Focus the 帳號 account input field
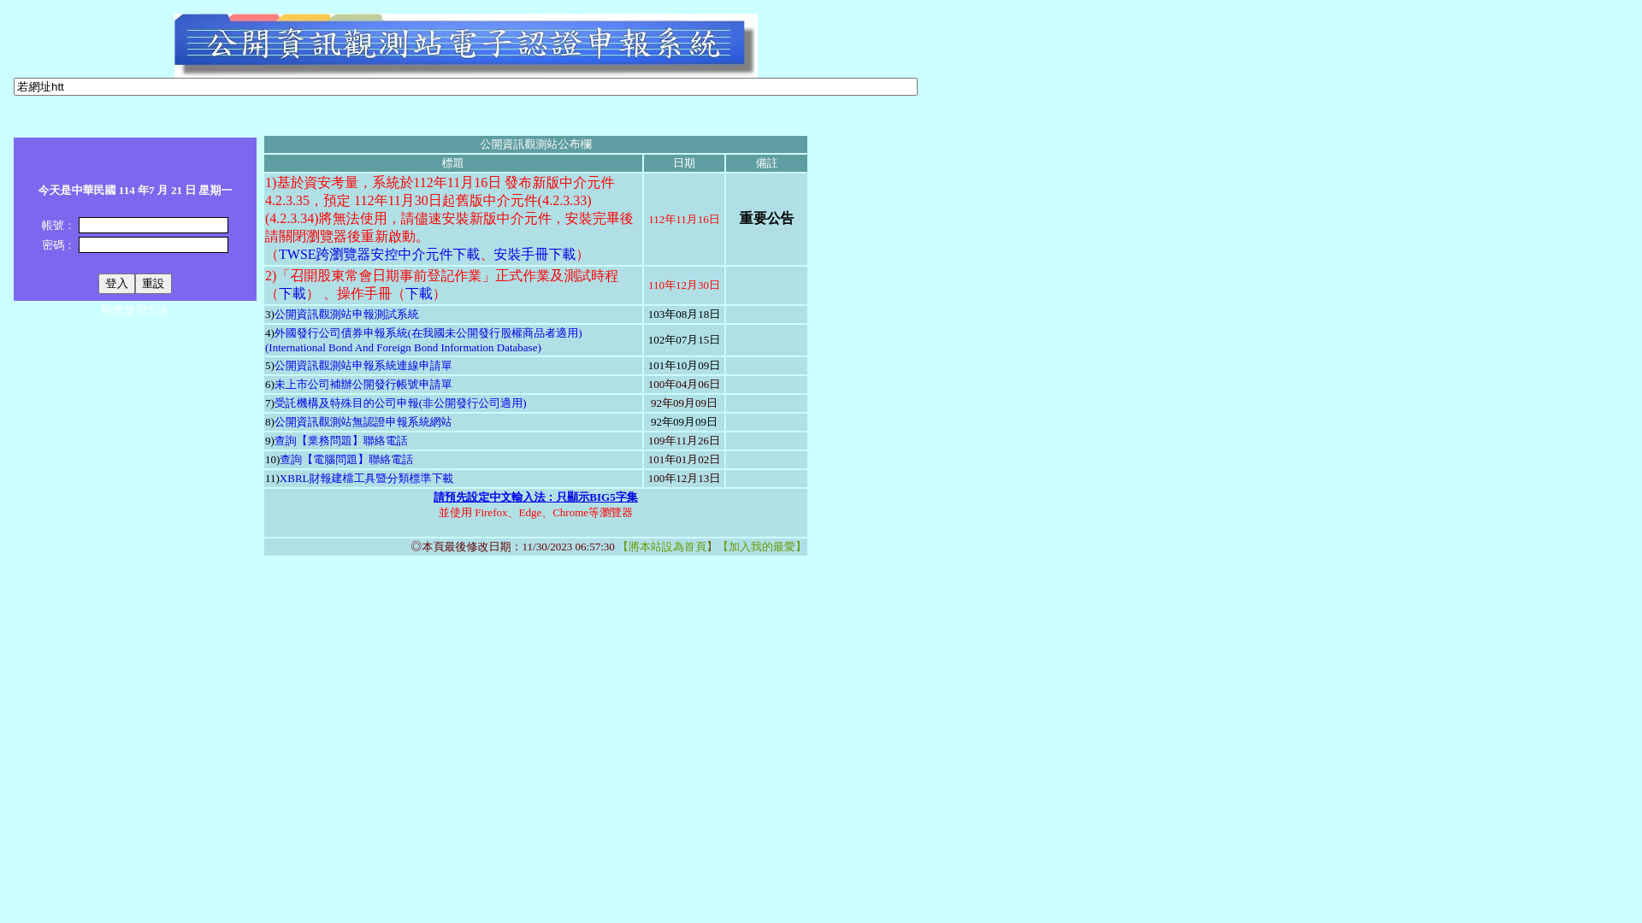Viewport: 1642px width, 923px height. pos(153,225)
